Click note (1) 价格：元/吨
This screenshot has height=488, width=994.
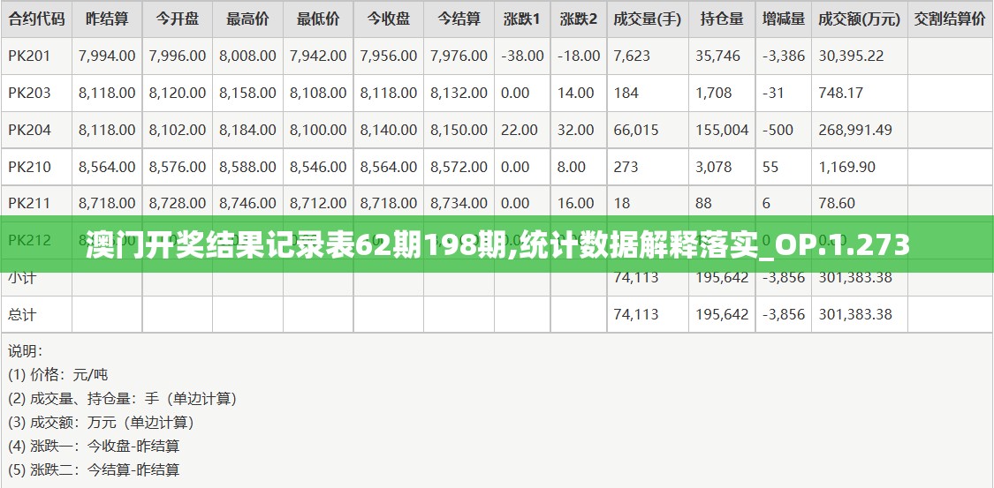58,375
